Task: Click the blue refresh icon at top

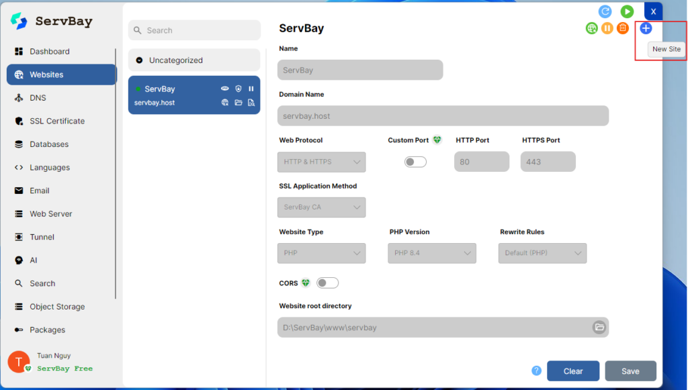Action: coord(605,11)
